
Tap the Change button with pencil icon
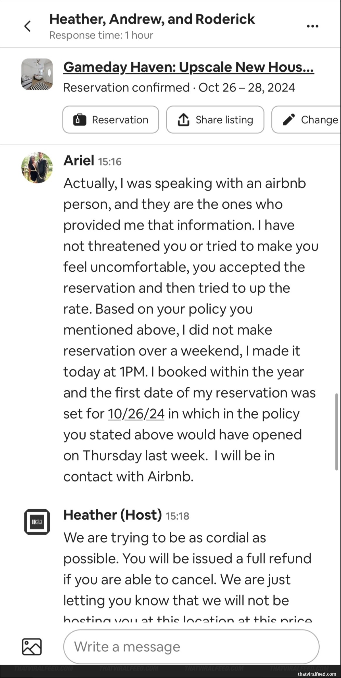click(306, 120)
